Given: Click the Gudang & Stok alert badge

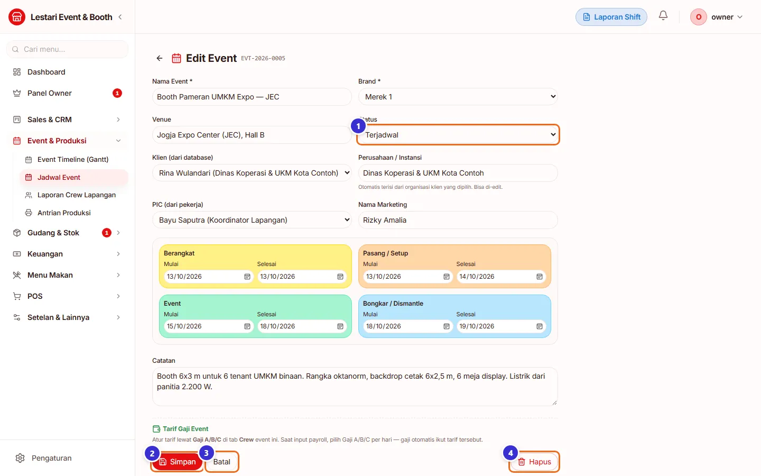Looking at the screenshot, I should 107,233.
